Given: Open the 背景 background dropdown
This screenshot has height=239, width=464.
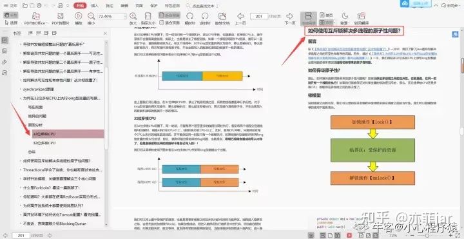Looking at the screenshot, I should pos(345,19).
